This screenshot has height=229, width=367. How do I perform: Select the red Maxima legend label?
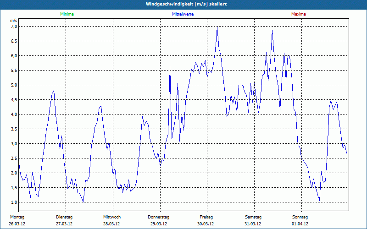(x=299, y=14)
